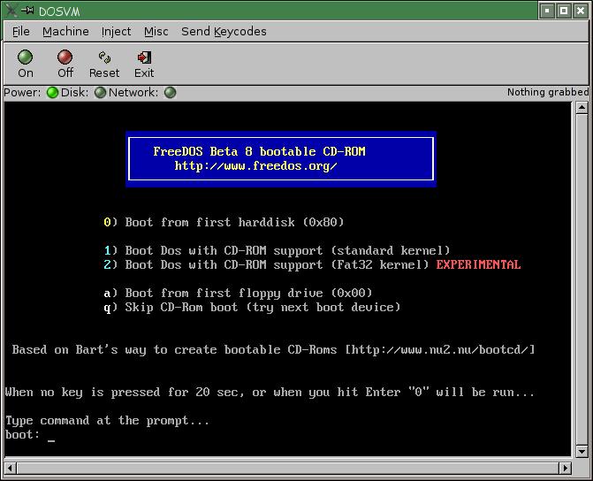
Task: Open the Misc menu
Action: 156,32
